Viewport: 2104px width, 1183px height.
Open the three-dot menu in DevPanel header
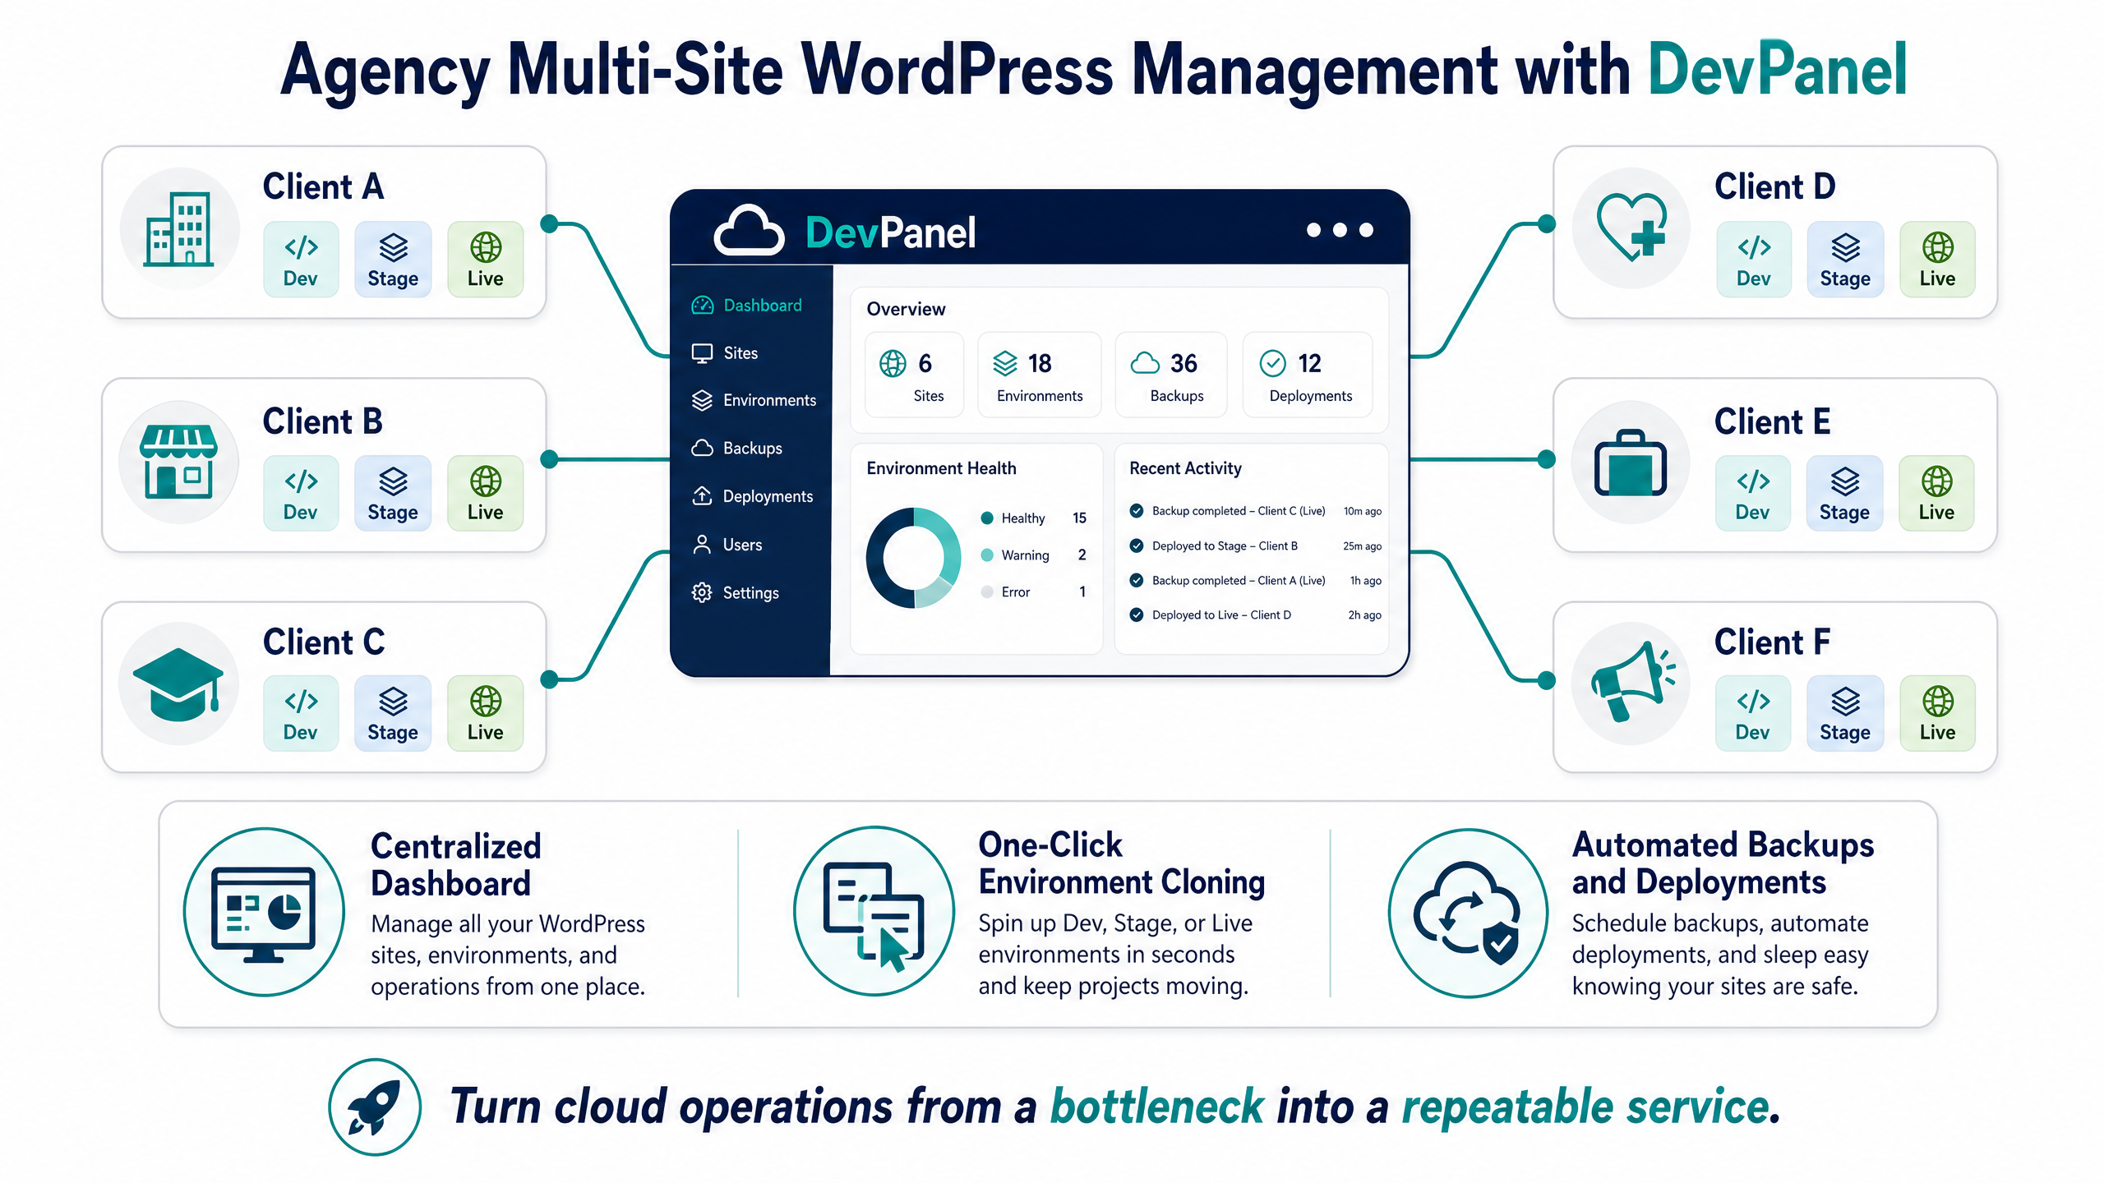pos(1340,230)
